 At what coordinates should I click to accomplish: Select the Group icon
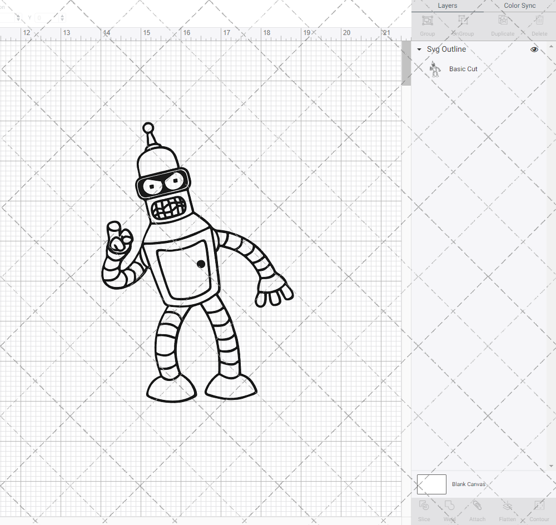(x=427, y=22)
